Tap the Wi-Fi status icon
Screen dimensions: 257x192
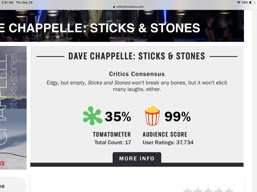click(x=238, y=3)
